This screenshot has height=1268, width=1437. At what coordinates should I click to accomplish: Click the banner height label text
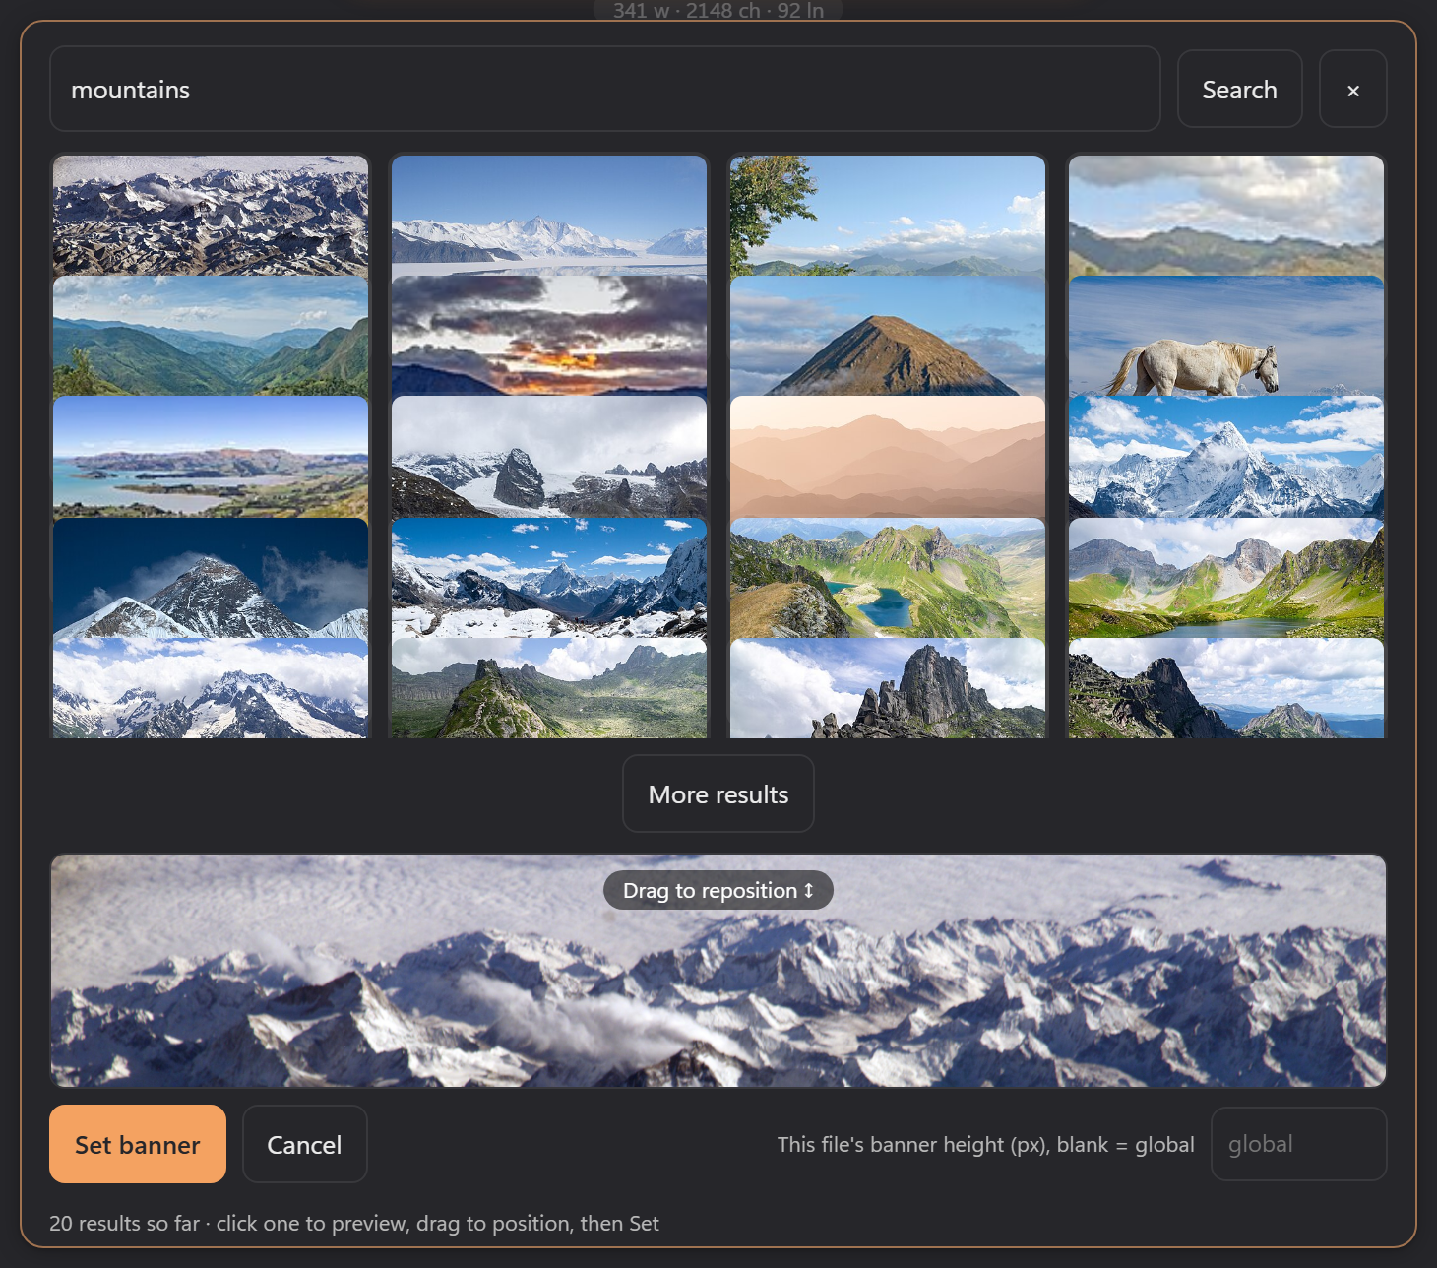tap(985, 1144)
